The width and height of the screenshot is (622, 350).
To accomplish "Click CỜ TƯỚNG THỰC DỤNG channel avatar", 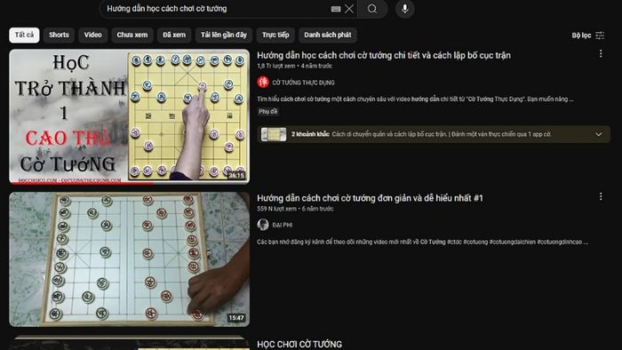I will click(263, 82).
